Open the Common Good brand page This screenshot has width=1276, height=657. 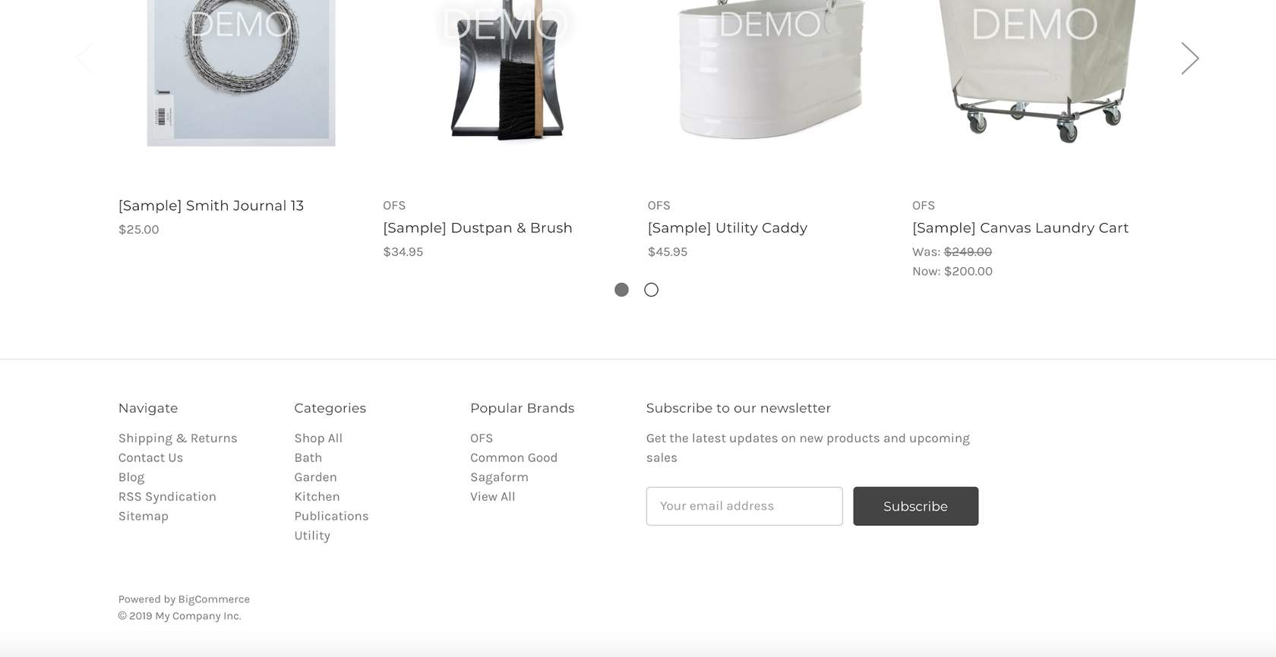point(513,457)
